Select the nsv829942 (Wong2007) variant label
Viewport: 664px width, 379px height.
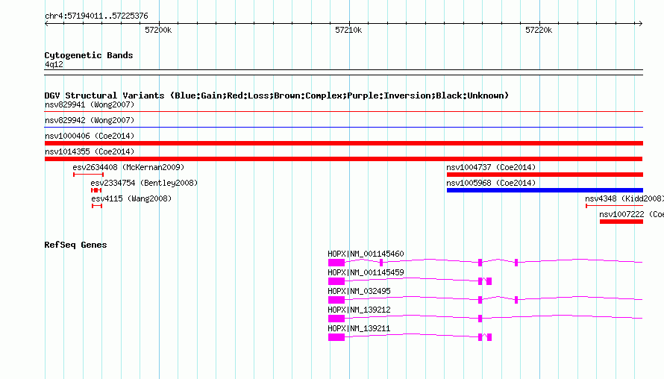(90, 120)
